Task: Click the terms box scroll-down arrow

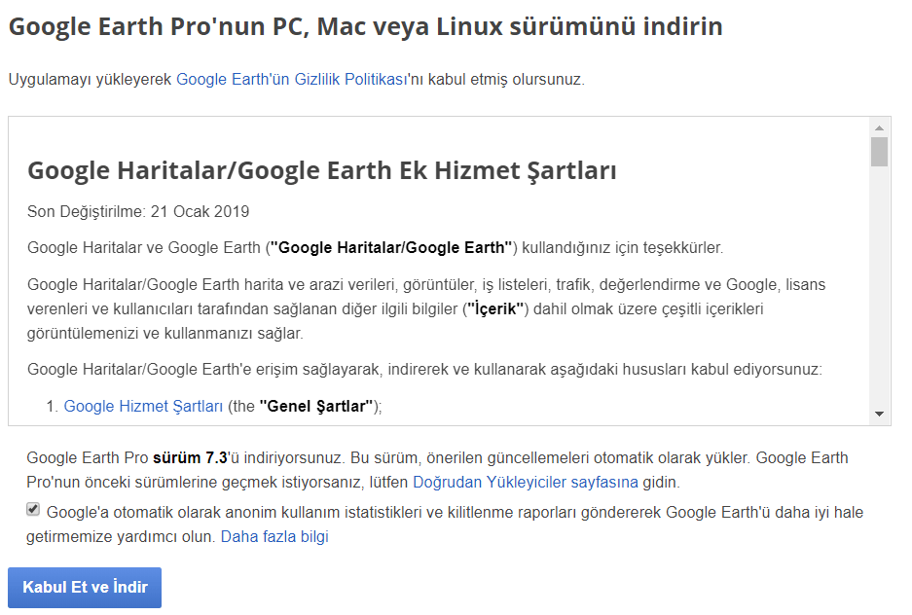Action: (x=879, y=414)
